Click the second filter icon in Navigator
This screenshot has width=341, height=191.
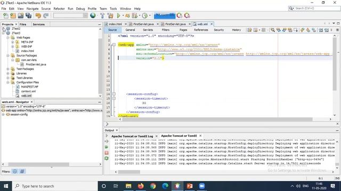click(22, 171)
